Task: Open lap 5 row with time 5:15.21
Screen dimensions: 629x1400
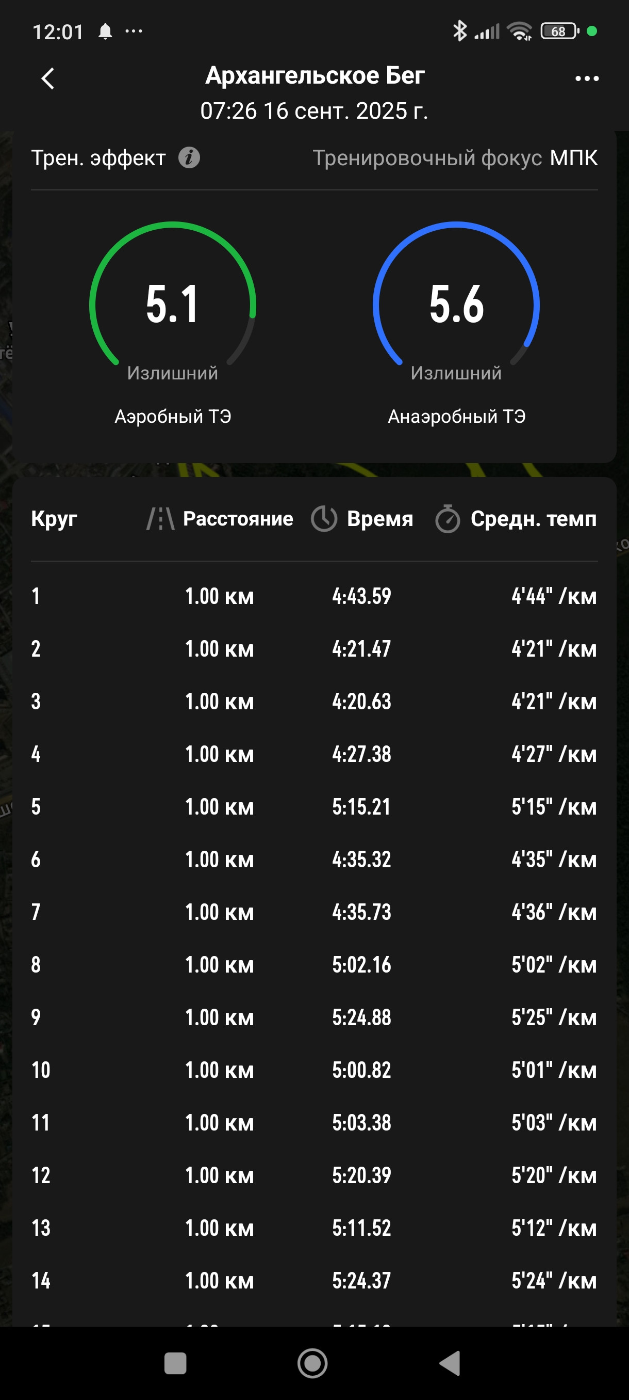Action: coord(314,806)
